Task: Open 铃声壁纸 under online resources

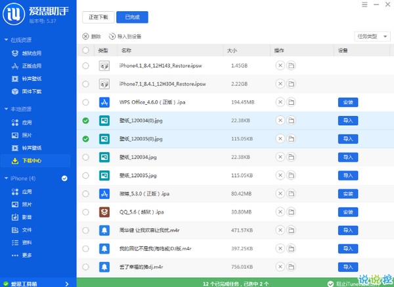Action: pos(32,79)
